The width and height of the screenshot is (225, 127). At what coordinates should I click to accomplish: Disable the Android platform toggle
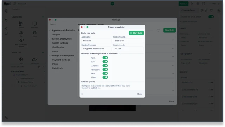click(105, 66)
